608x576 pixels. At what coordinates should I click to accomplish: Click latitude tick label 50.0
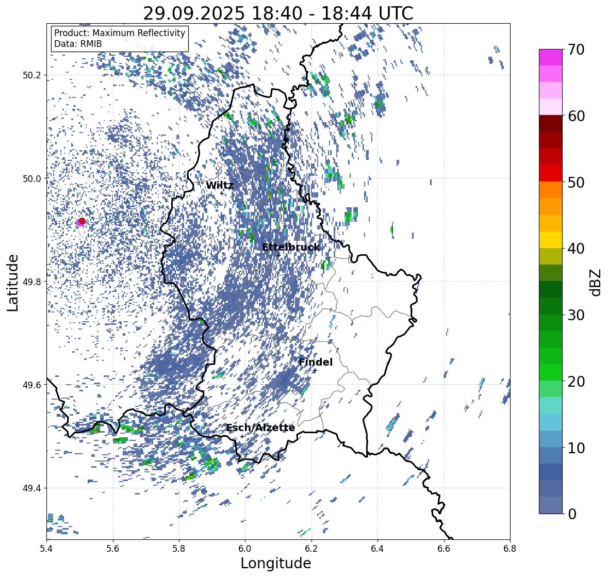point(32,179)
